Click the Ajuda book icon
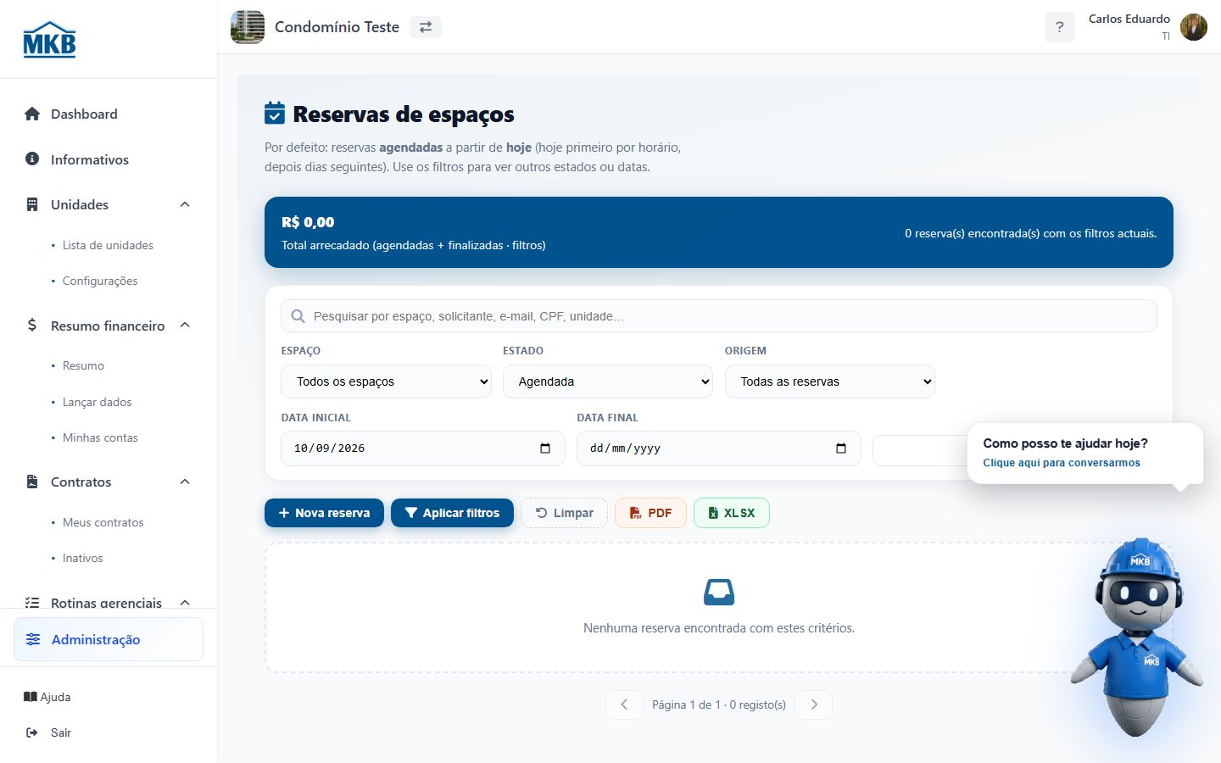The image size is (1221, 763). click(x=31, y=697)
